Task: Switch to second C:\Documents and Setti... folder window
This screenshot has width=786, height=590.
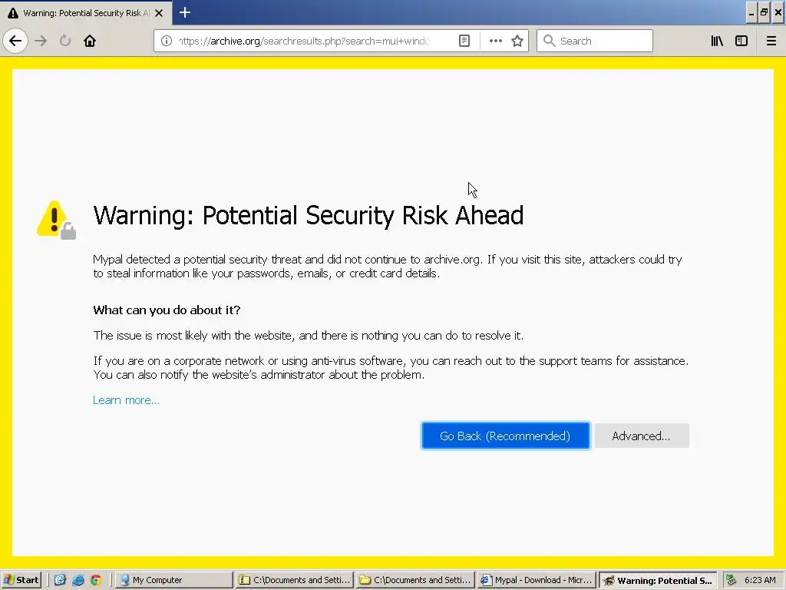Action: 415,580
